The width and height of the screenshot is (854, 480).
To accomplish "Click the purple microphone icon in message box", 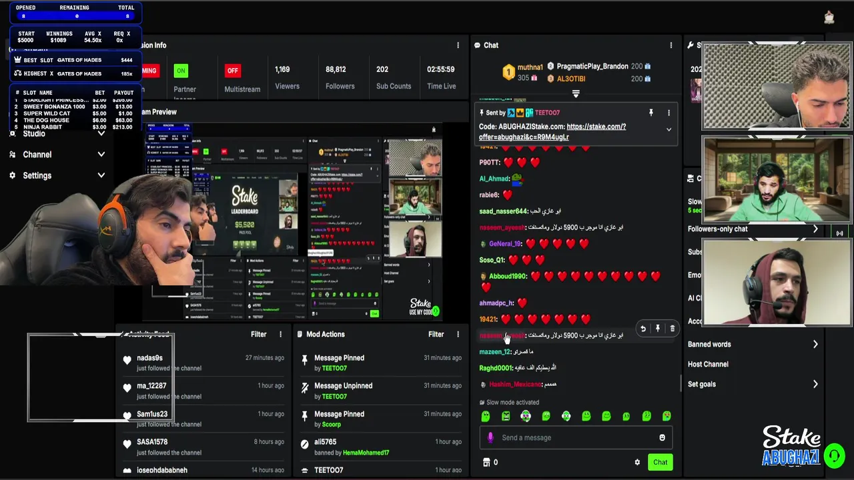I will [490, 437].
